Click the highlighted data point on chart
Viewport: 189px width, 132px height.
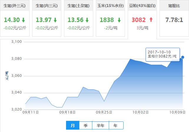coord(183,57)
